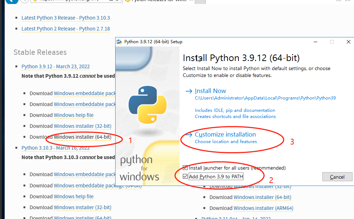Select the Install Now option
The width and height of the screenshot is (354, 219).
click(210, 91)
